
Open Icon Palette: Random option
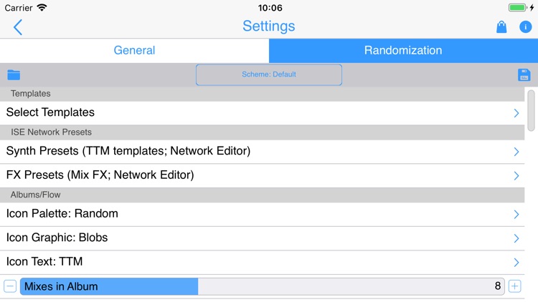pos(262,214)
